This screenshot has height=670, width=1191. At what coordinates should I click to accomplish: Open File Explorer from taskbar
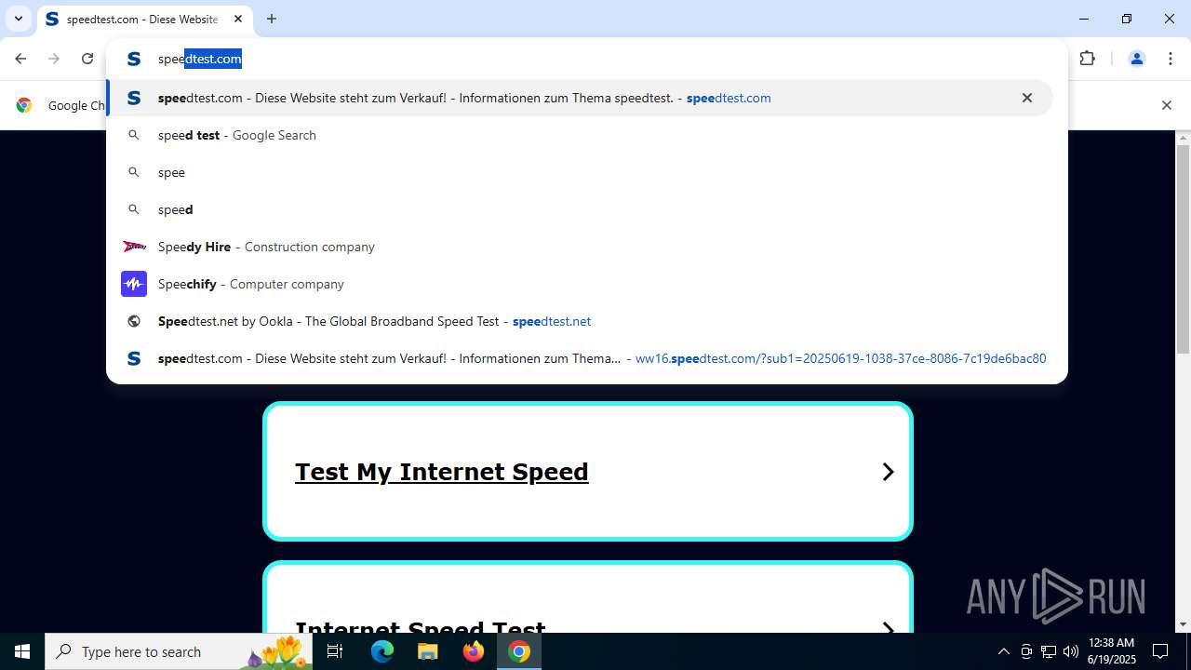pyautogui.click(x=428, y=651)
